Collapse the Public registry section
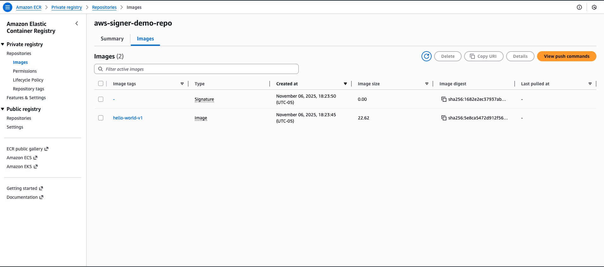This screenshot has height=267, width=604. tap(3, 109)
